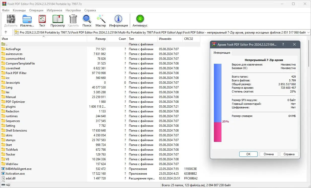Click the archive path field
The height and width of the screenshot is (188, 311).
pos(161,32)
